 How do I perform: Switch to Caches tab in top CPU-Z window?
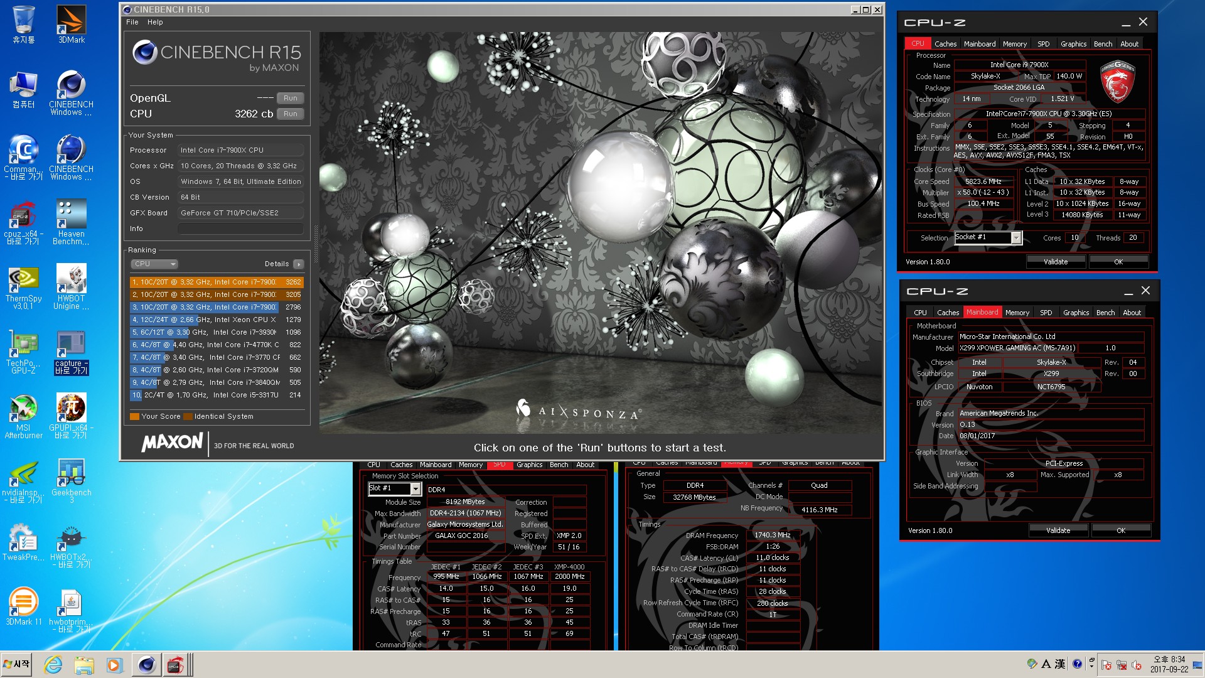click(x=945, y=44)
